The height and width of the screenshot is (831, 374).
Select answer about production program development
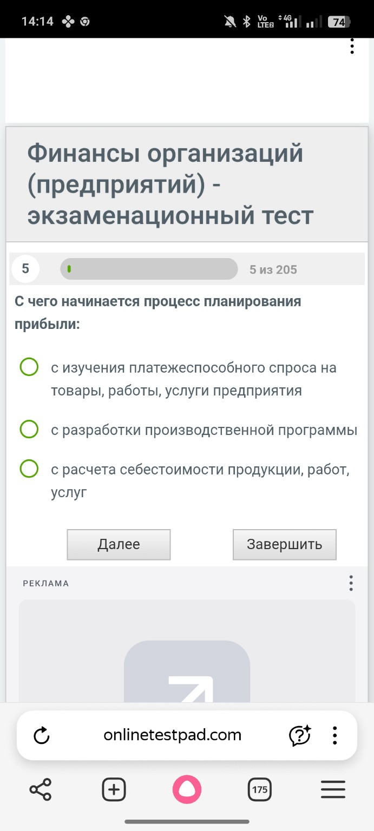click(29, 429)
